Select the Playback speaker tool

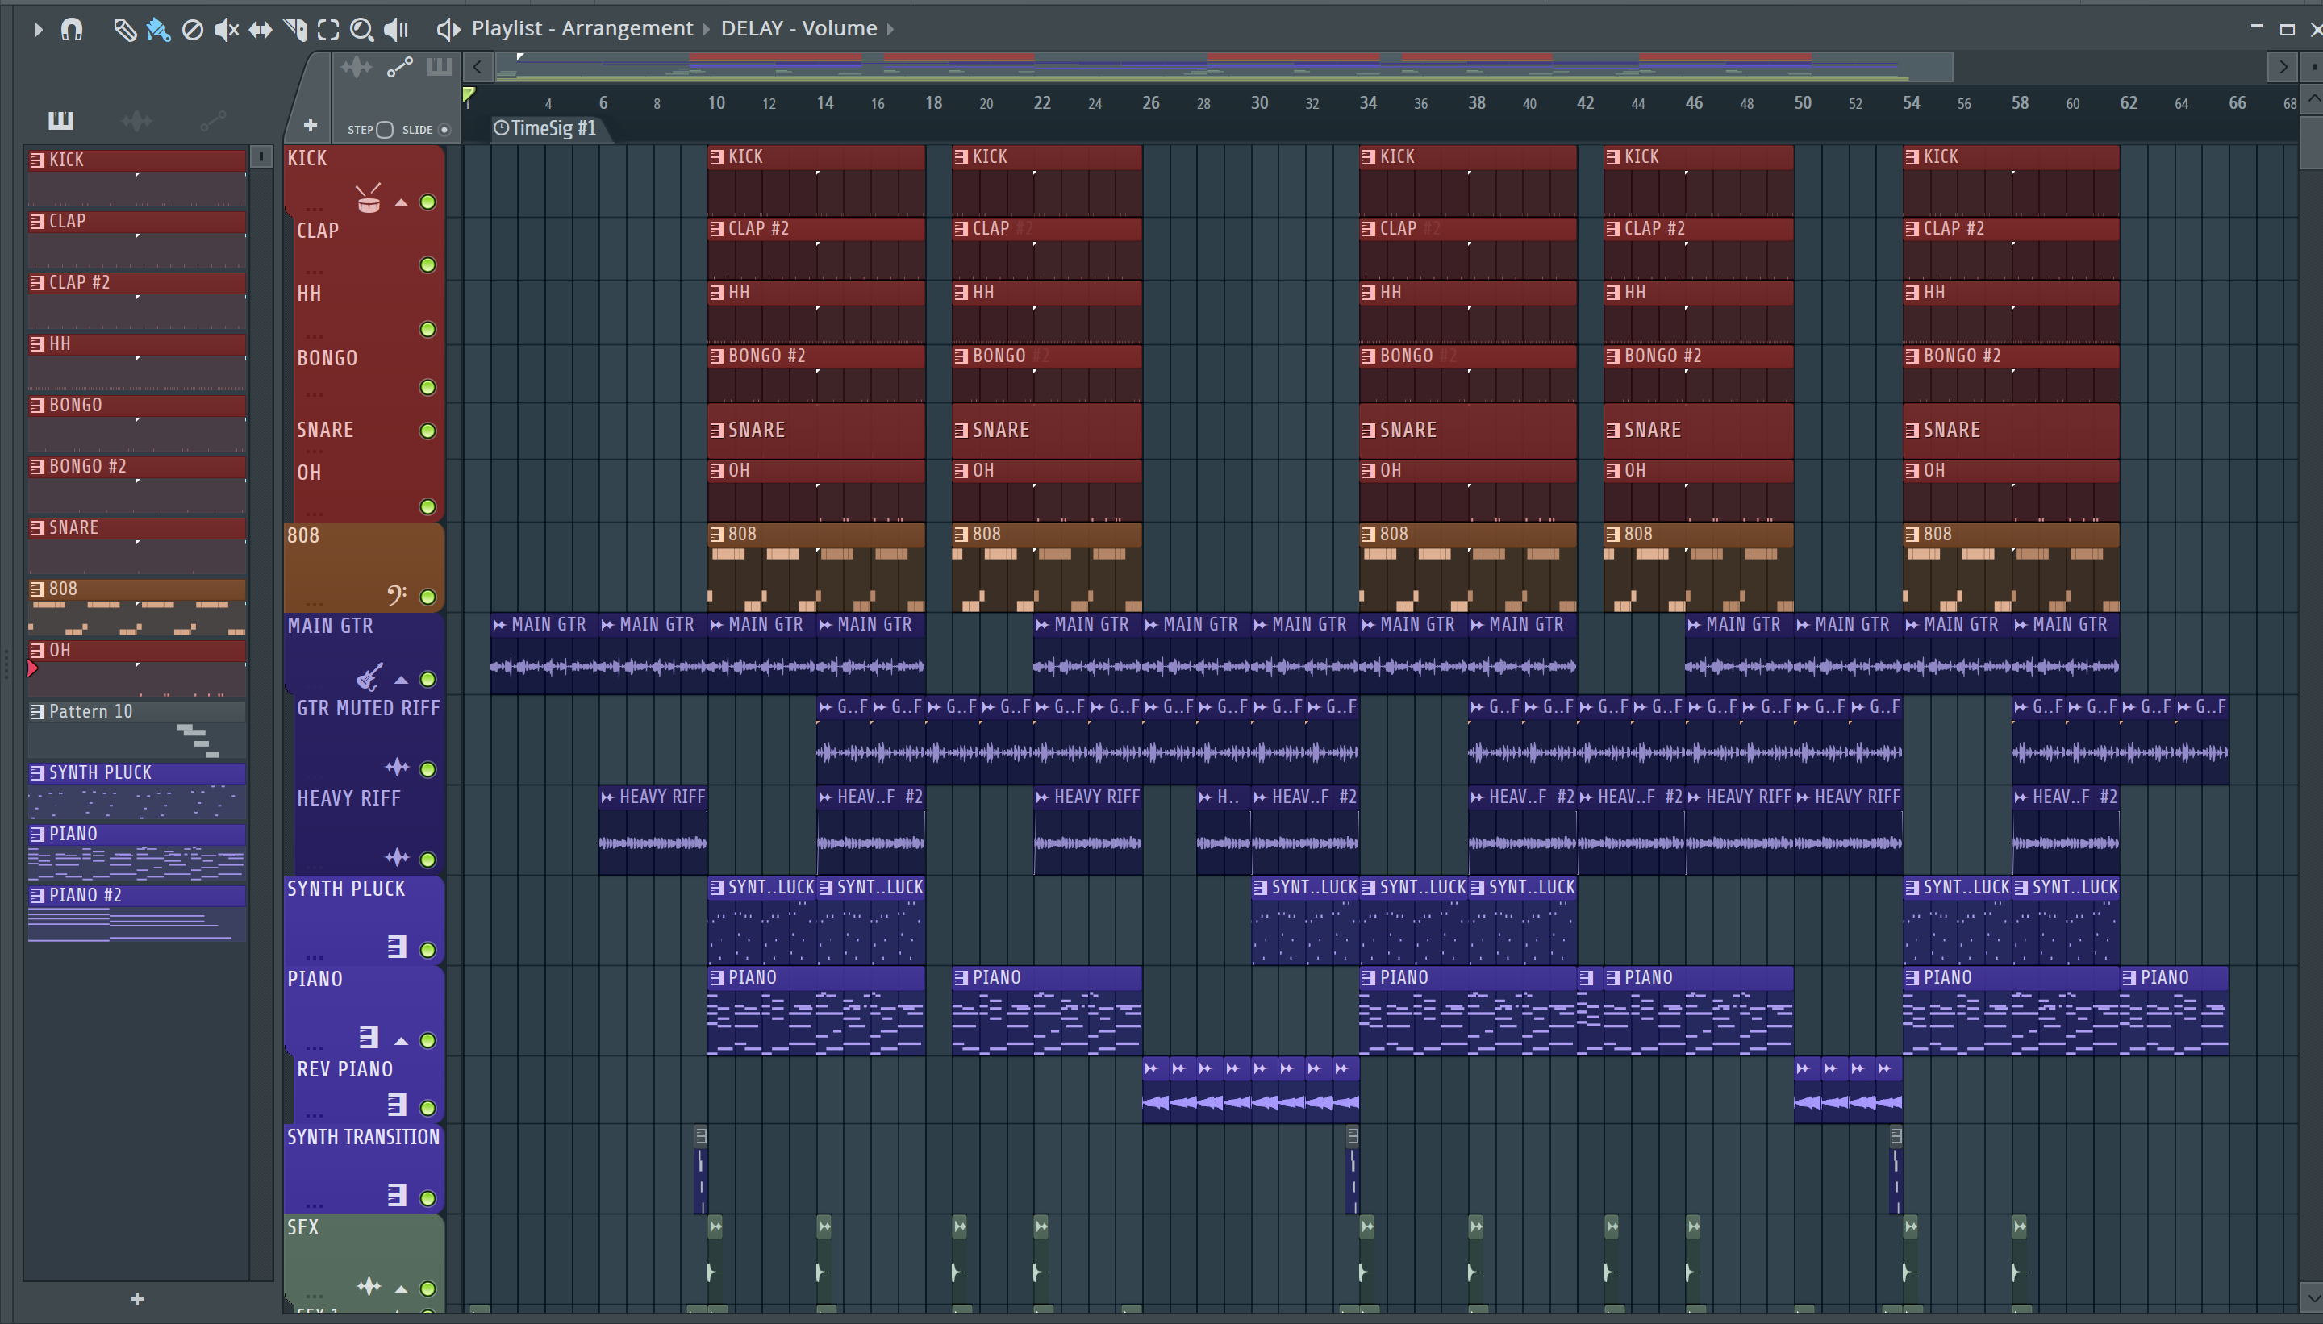pyautogui.click(x=397, y=29)
